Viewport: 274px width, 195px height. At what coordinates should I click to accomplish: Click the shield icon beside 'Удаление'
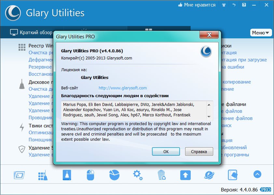[22, 149]
